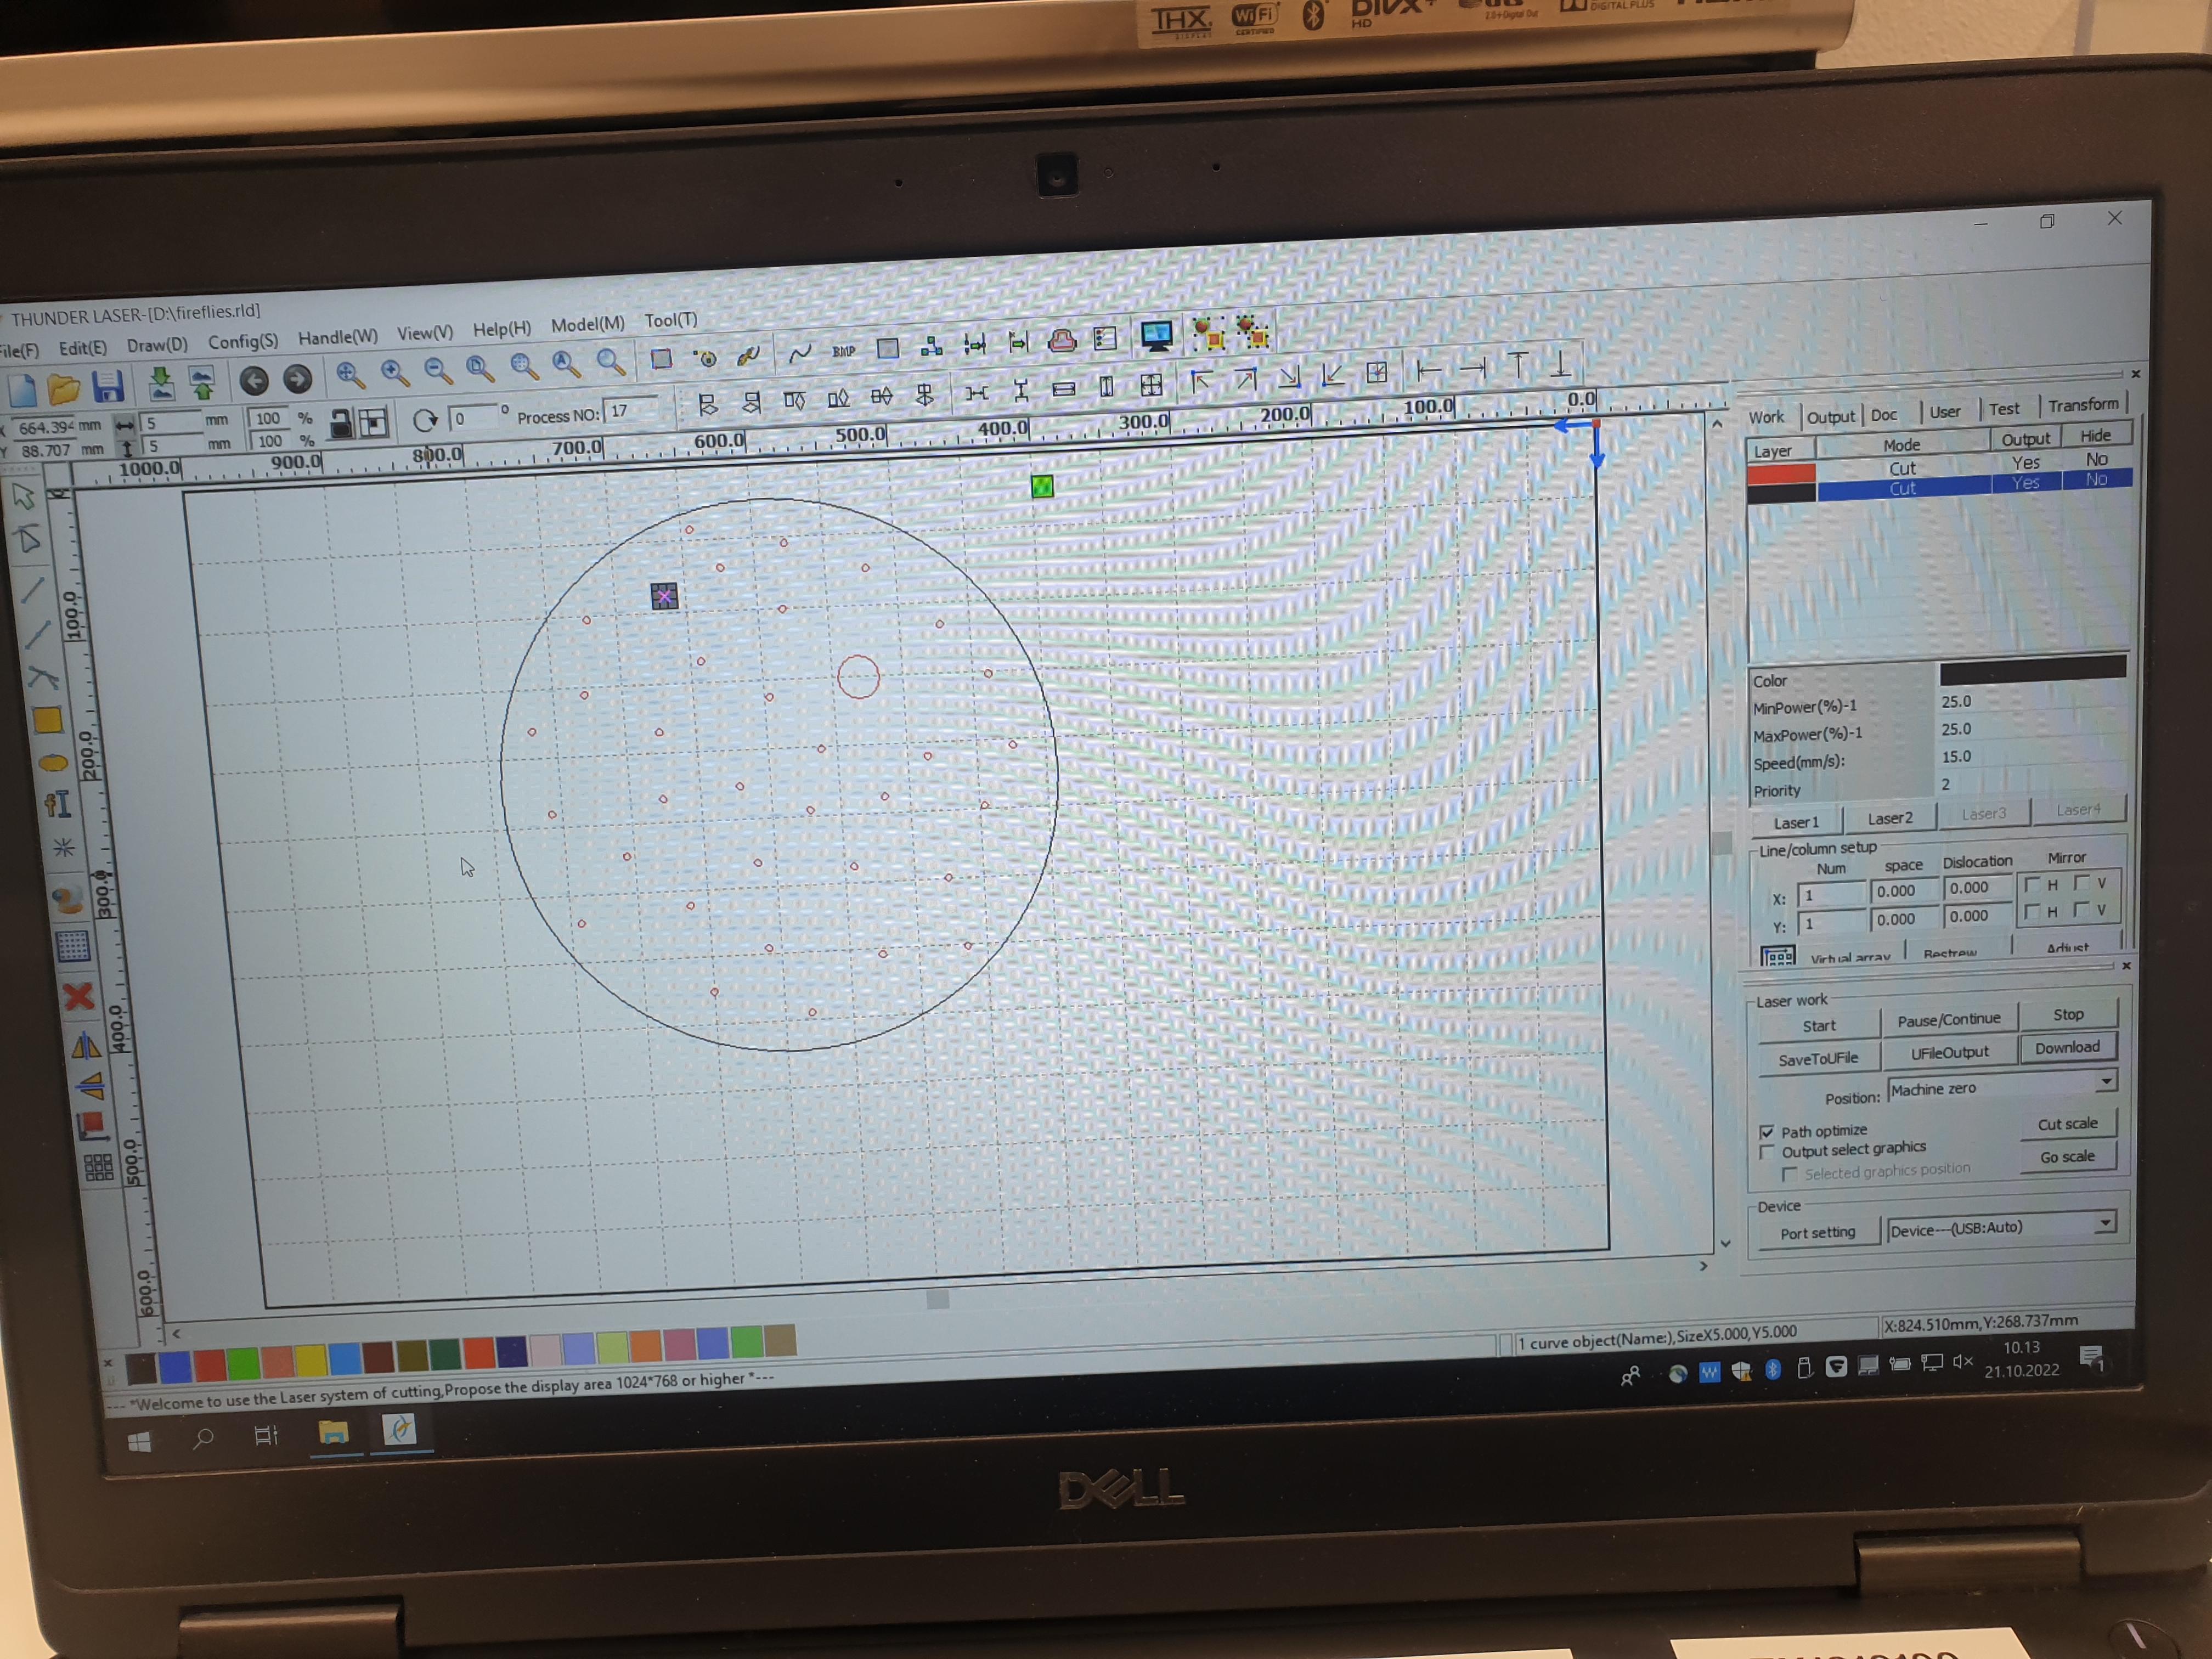
Task: Click the Preview monitor icon
Action: [1156, 337]
